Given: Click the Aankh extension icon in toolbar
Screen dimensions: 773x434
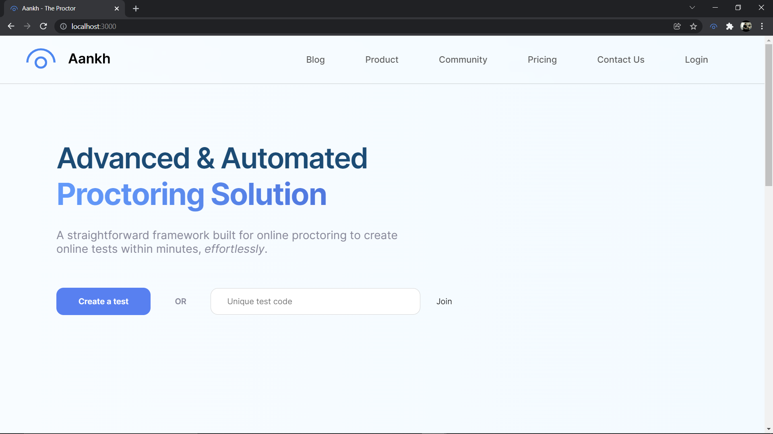Looking at the screenshot, I should (x=713, y=26).
